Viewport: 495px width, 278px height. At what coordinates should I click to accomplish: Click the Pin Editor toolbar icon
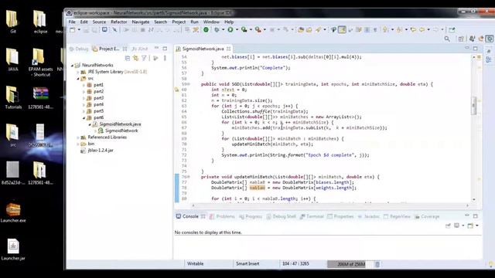(x=452, y=29)
